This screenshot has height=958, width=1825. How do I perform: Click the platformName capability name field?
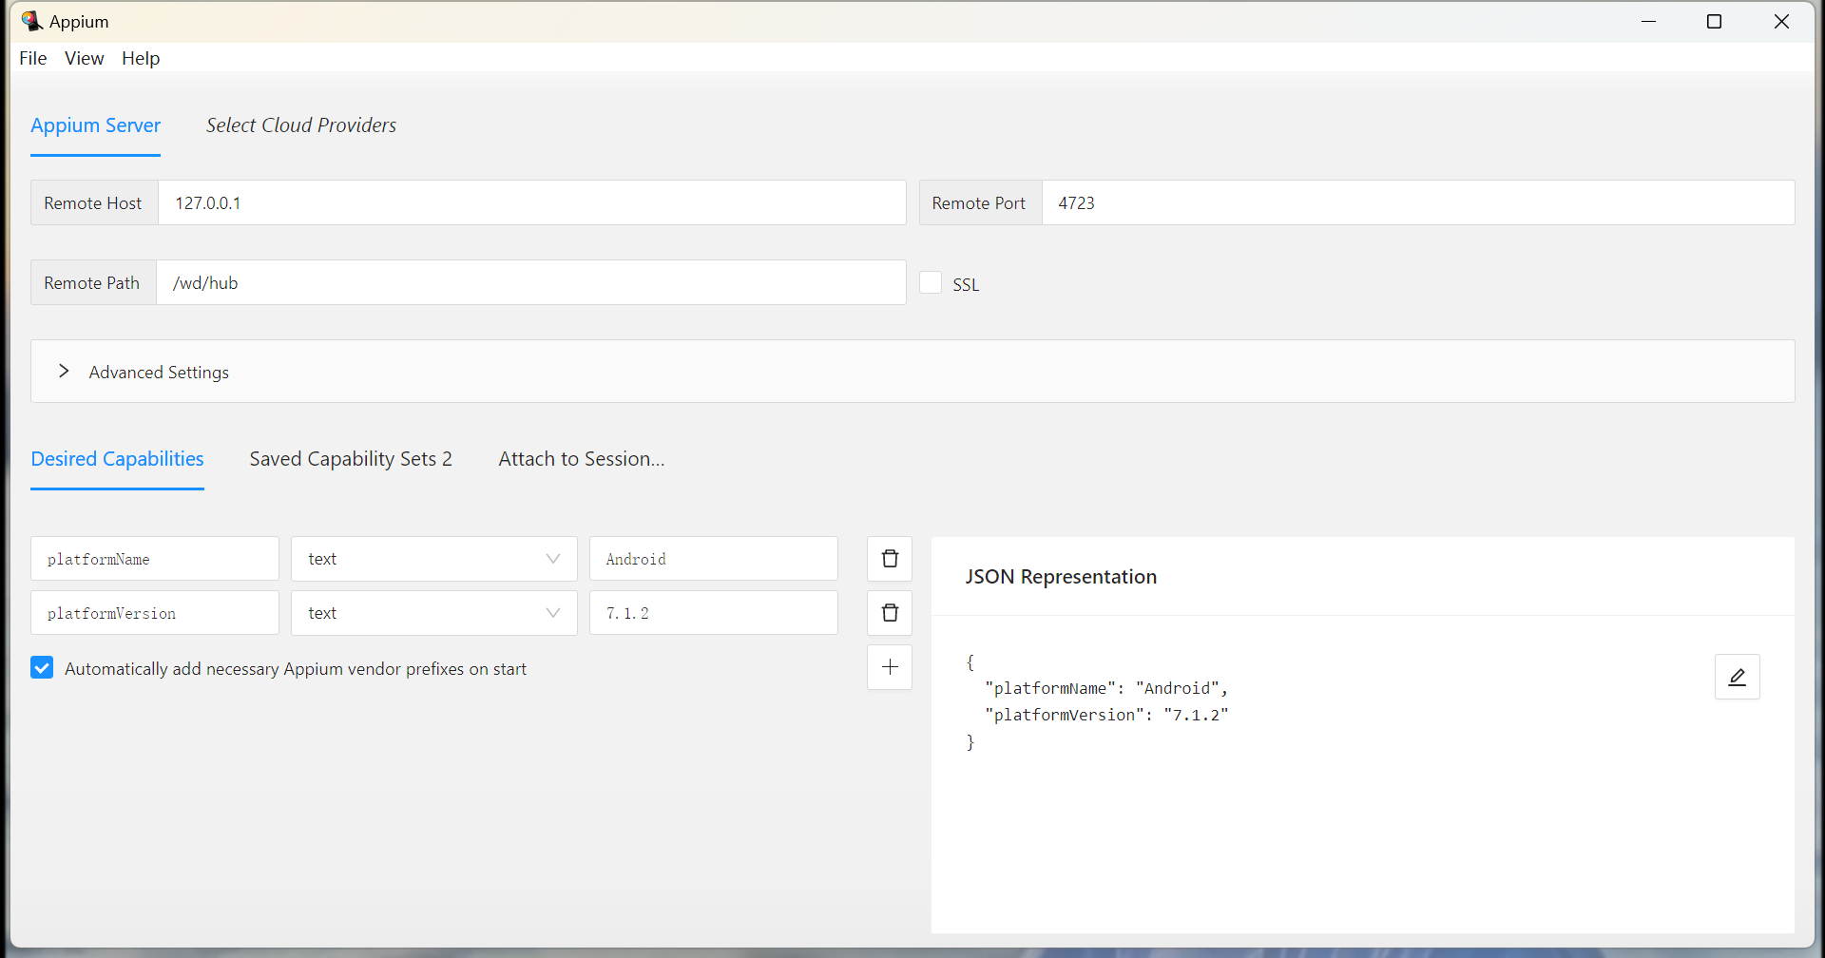coord(155,559)
